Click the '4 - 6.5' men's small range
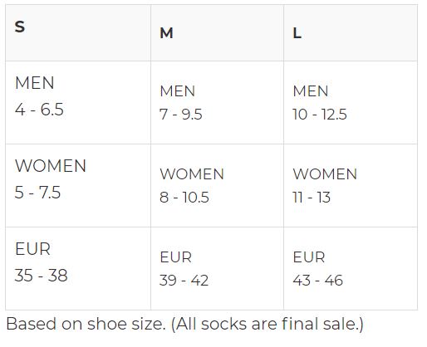Image resolution: width=427 pixels, height=347 pixels. coord(39,110)
